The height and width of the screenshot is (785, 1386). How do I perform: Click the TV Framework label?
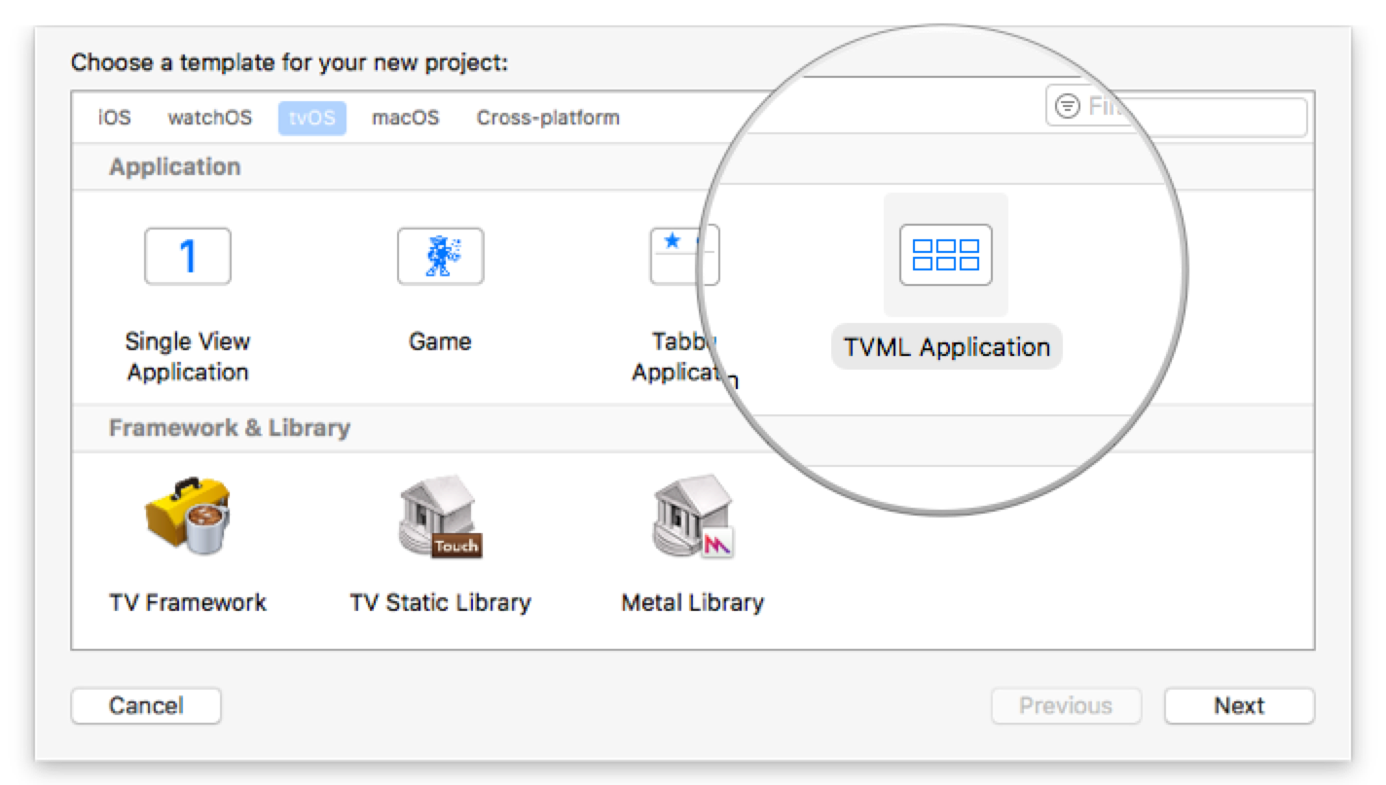188,603
